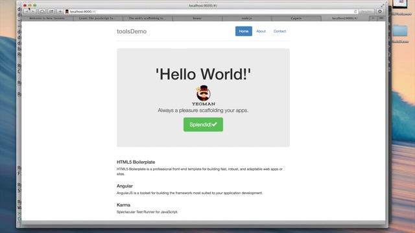
Task: Switch to the Welcome to New Toronto tab
Action: [47, 18]
